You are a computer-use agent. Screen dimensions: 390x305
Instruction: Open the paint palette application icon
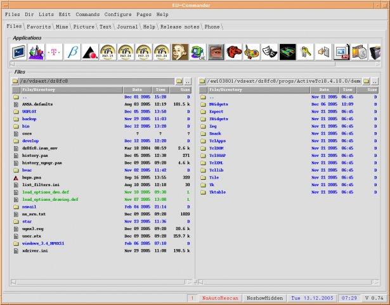pos(252,52)
